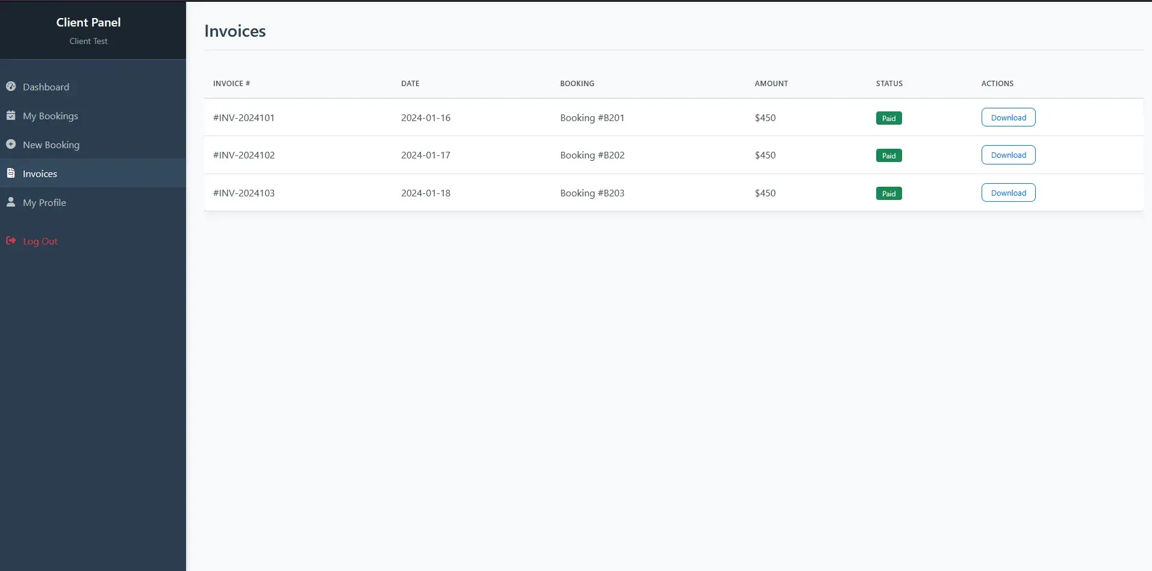Download invoice #INV-2024101
This screenshot has height=571, width=1152.
(1008, 117)
